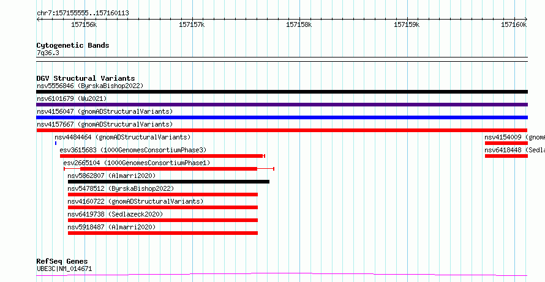Open nsv5478512 (ByrskaBishop2022) label

point(121,188)
